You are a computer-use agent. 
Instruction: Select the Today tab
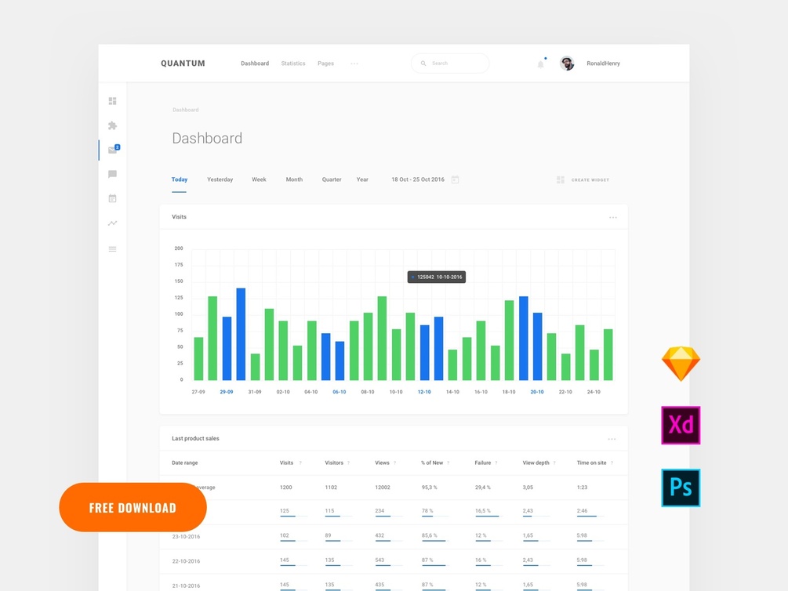pyautogui.click(x=180, y=179)
